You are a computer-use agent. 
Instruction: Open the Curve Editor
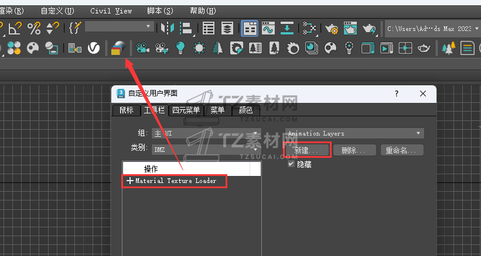point(268,28)
